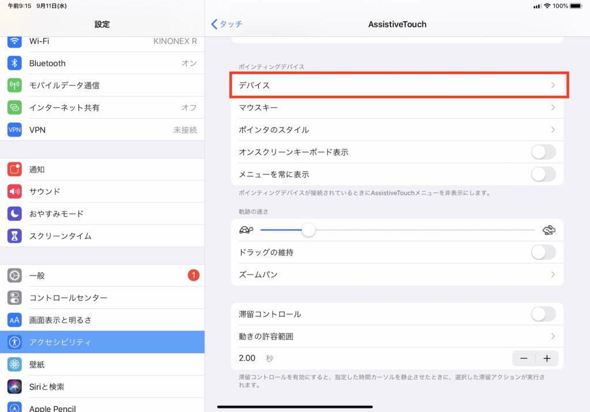Toggle メニューを常に表示 switch

[543, 174]
